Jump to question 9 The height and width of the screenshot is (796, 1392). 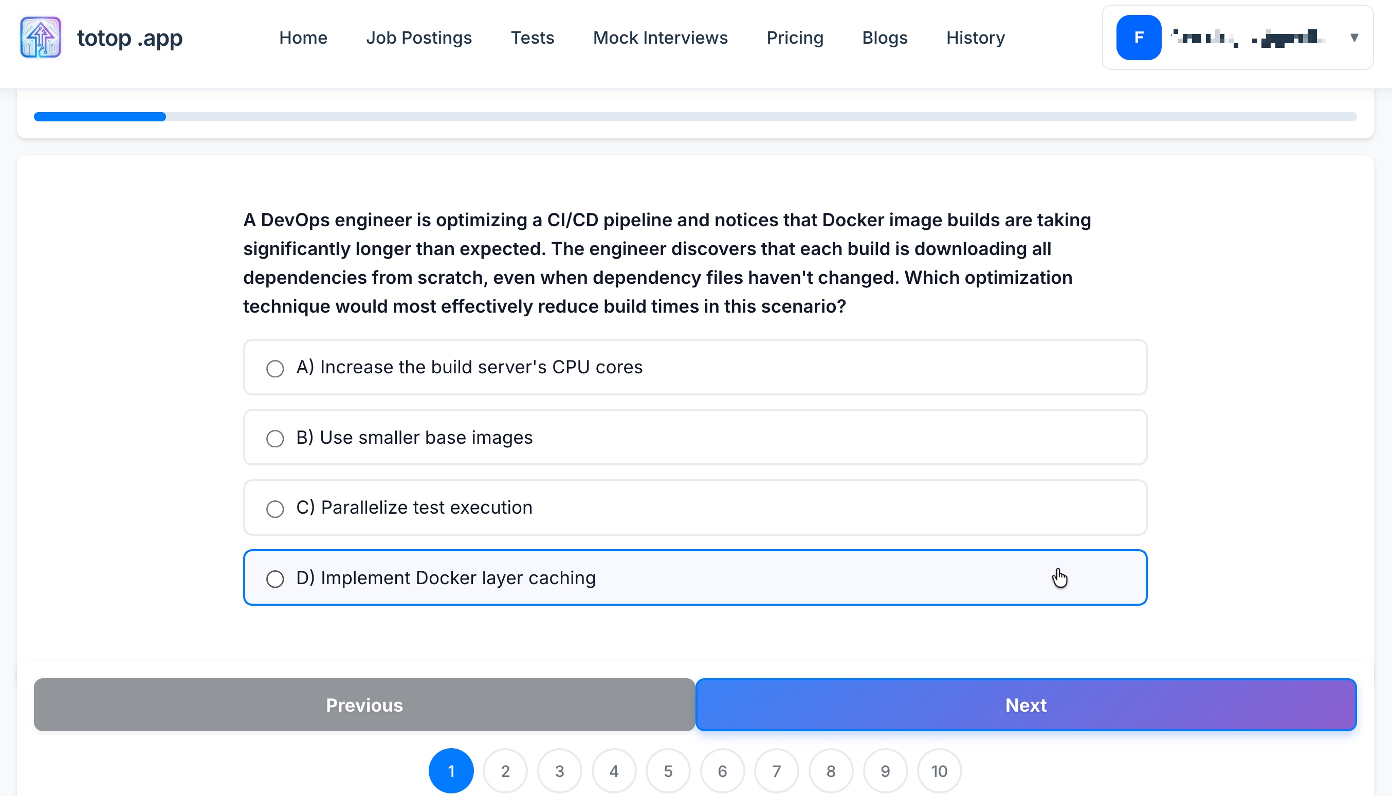885,771
